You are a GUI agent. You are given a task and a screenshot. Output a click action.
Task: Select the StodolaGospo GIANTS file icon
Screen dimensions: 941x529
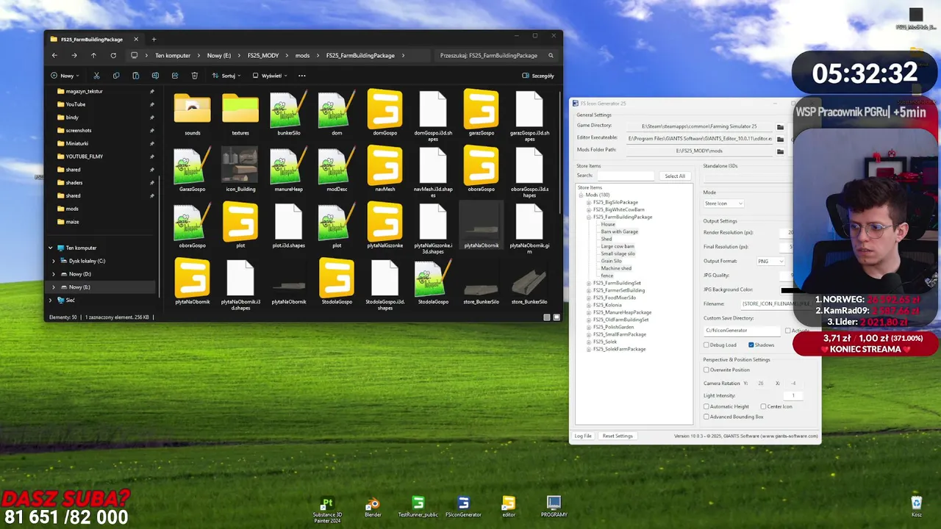point(337,278)
